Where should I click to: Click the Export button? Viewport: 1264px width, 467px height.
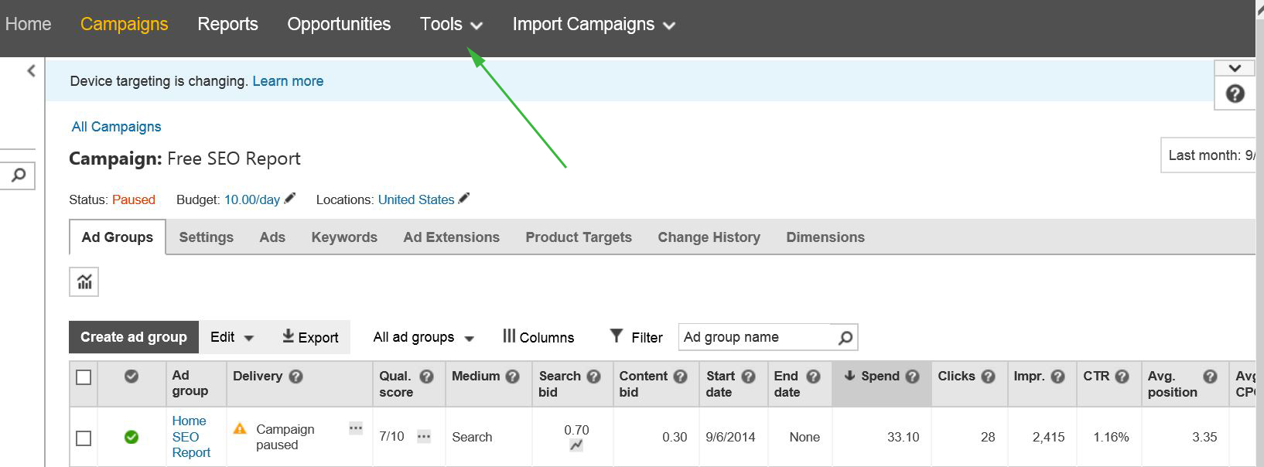point(310,337)
